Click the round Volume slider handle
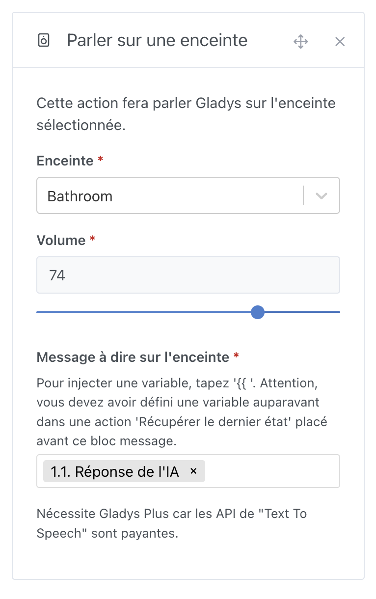This screenshot has height=599, width=376. coord(257,312)
